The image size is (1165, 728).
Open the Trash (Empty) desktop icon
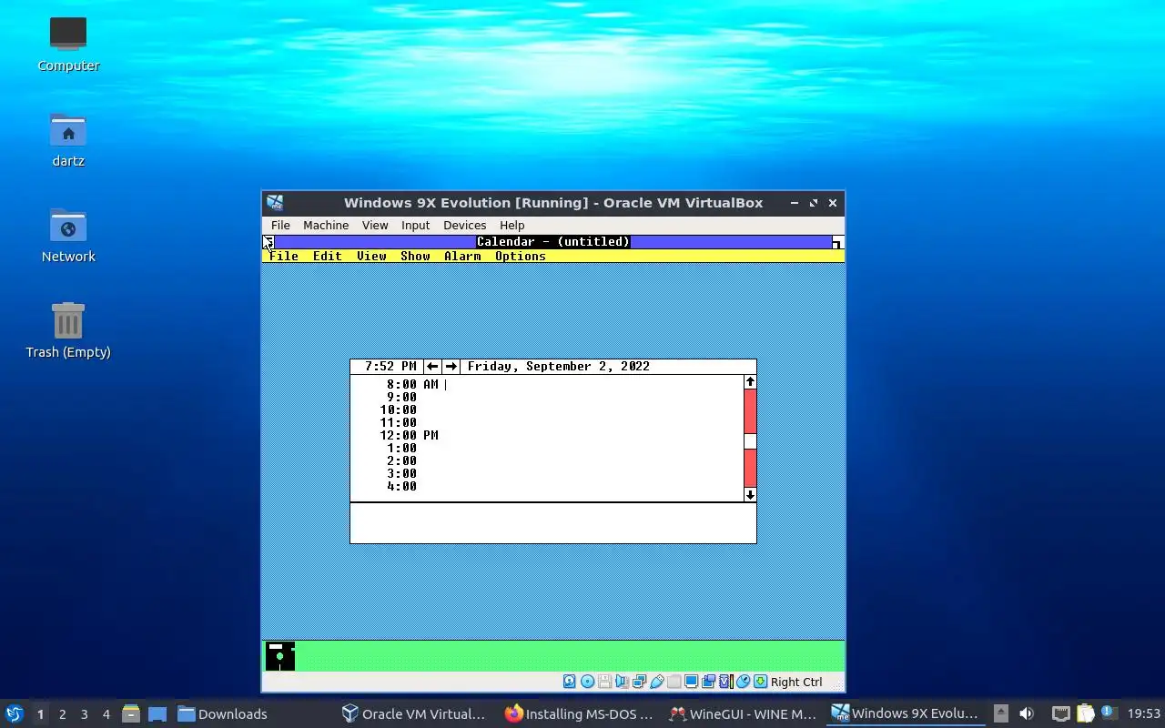[68, 331]
